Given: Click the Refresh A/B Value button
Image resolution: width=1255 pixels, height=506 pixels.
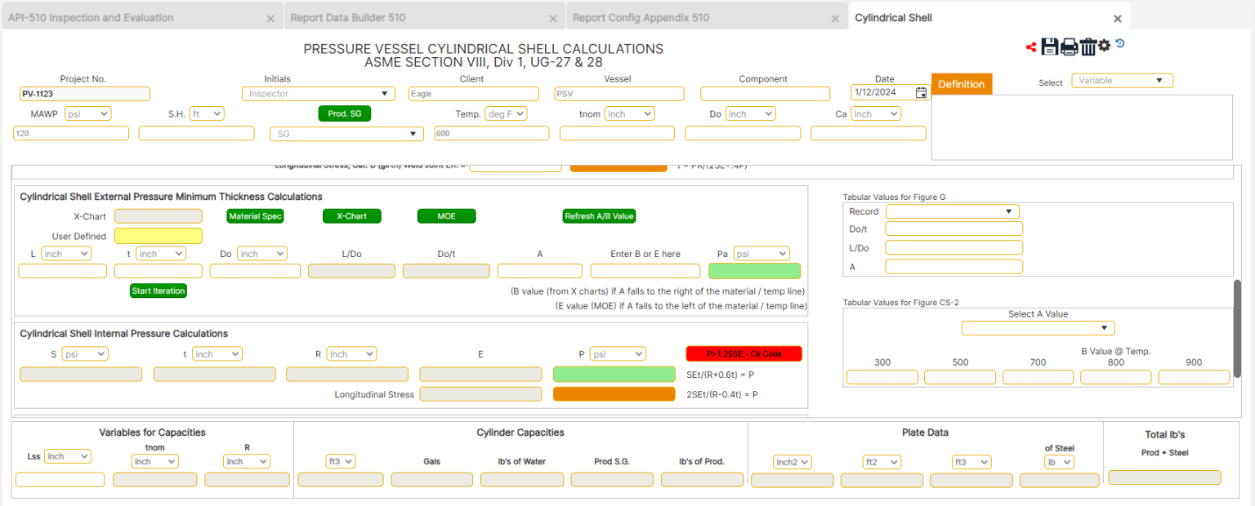Looking at the screenshot, I should [x=599, y=215].
